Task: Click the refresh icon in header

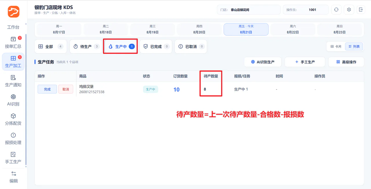Action: coord(336,10)
